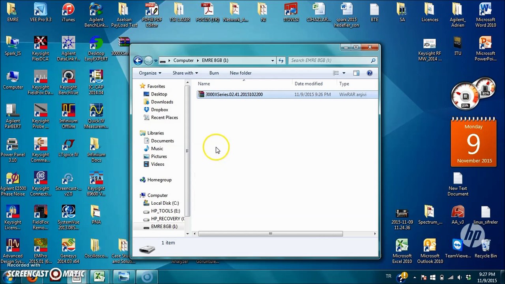Image resolution: width=505 pixels, height=284 pixels.
Task: Select the IC-CAP 2014.04 desktop icon
Action: pos(96,83)
